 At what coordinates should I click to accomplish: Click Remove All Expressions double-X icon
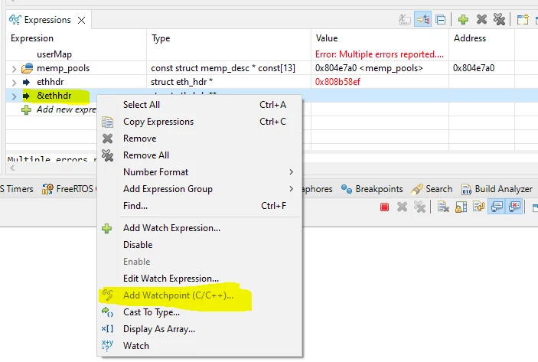click(x=499, y=20)
